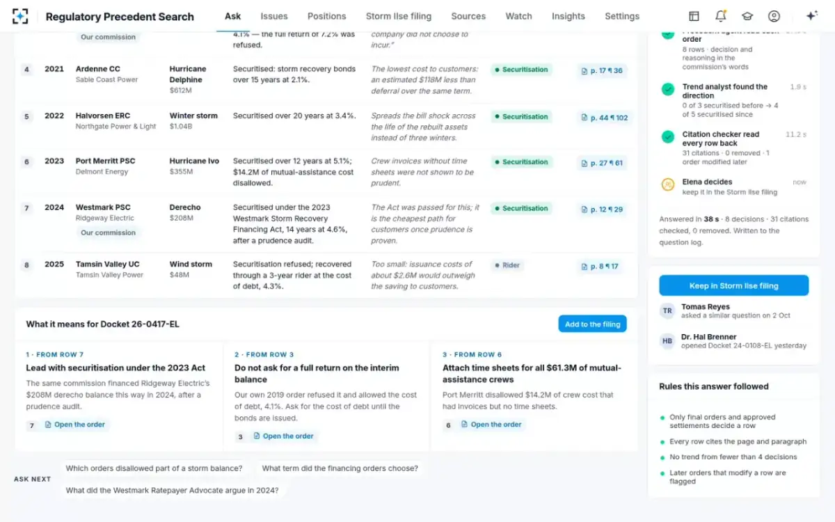
Task: Open the Sources tab
Action: (x=468, y=16)
